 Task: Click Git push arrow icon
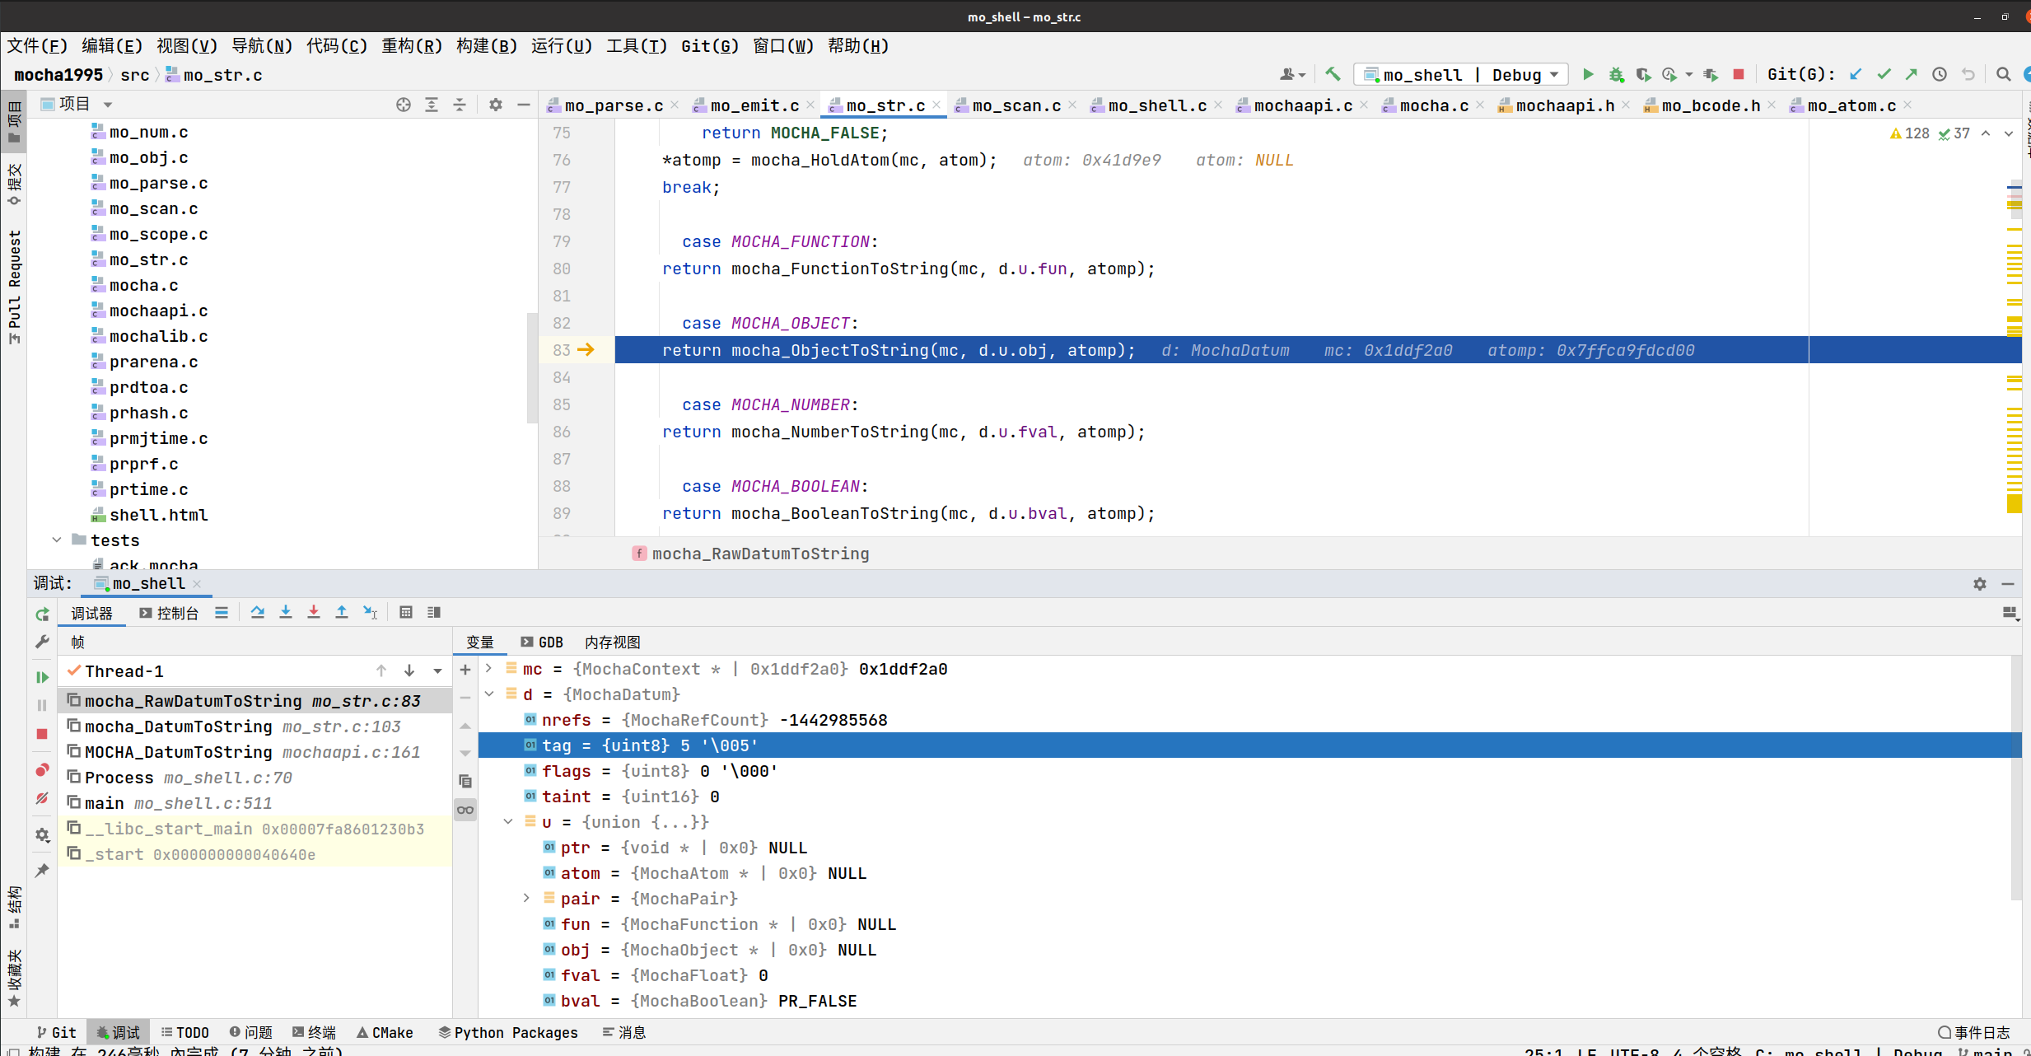pos(1912,74)
